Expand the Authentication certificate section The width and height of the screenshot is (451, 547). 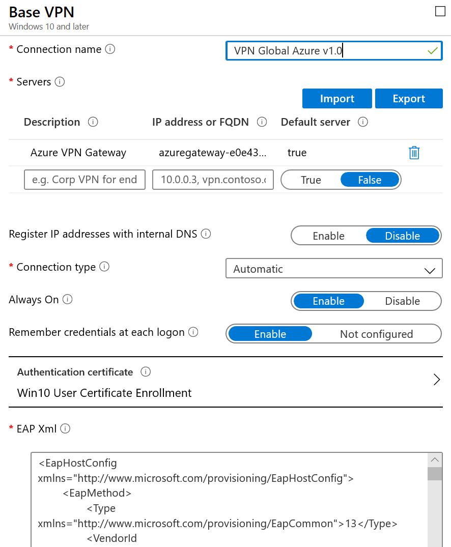[436, 380]
